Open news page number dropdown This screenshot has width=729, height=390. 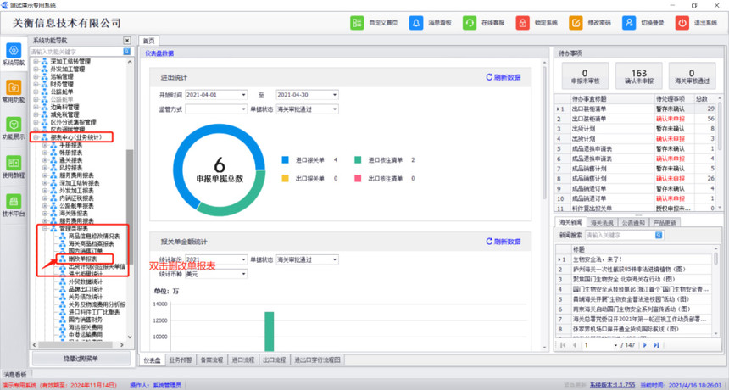pos(615,345)
